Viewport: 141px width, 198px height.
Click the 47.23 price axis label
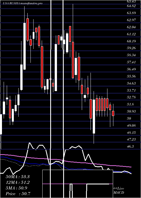coord(131,139)
